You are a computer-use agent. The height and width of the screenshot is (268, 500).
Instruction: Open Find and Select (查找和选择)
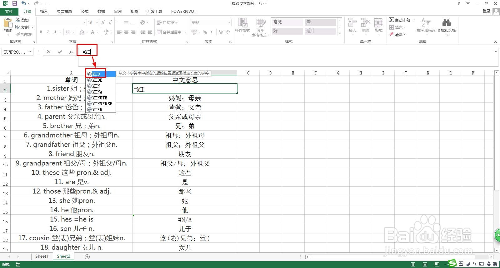point(447,26)
